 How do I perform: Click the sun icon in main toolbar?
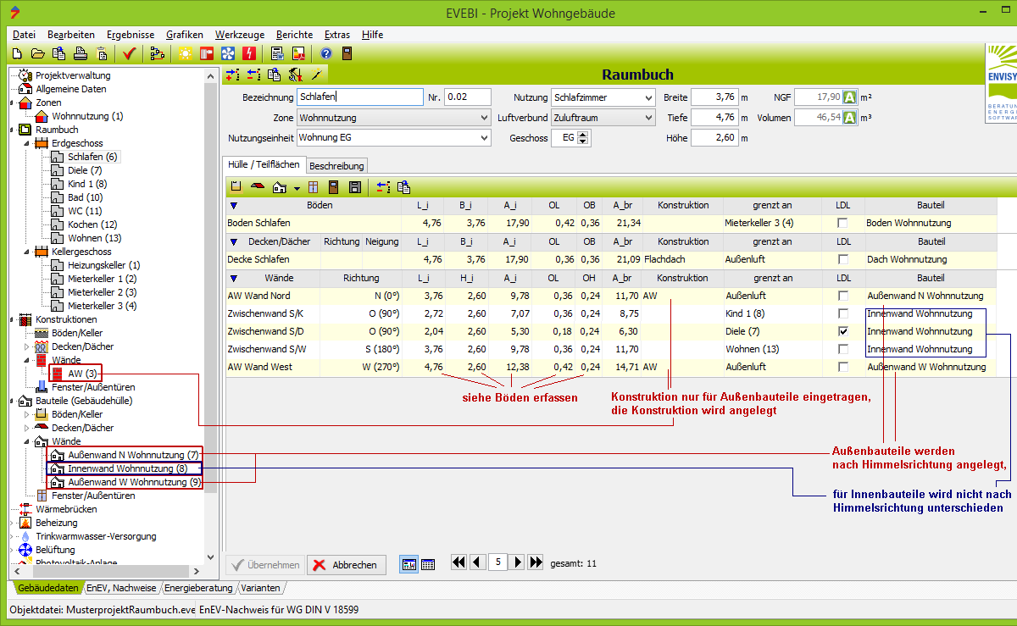(x=184, y=54)
